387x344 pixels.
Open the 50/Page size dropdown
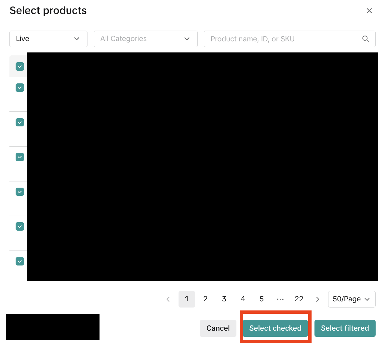click(351, 299)
